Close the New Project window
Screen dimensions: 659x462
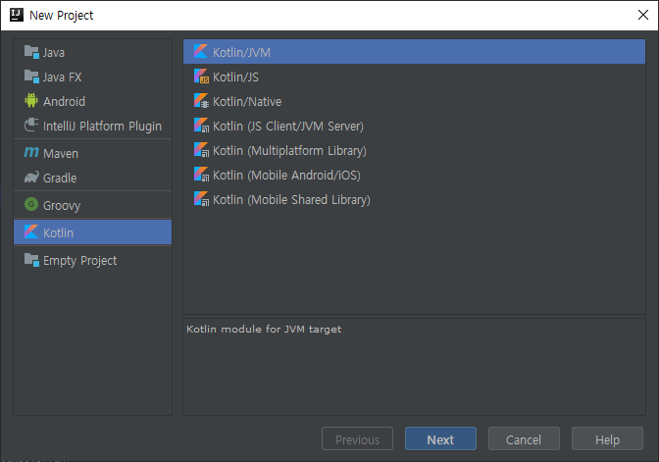click(642, 15)
